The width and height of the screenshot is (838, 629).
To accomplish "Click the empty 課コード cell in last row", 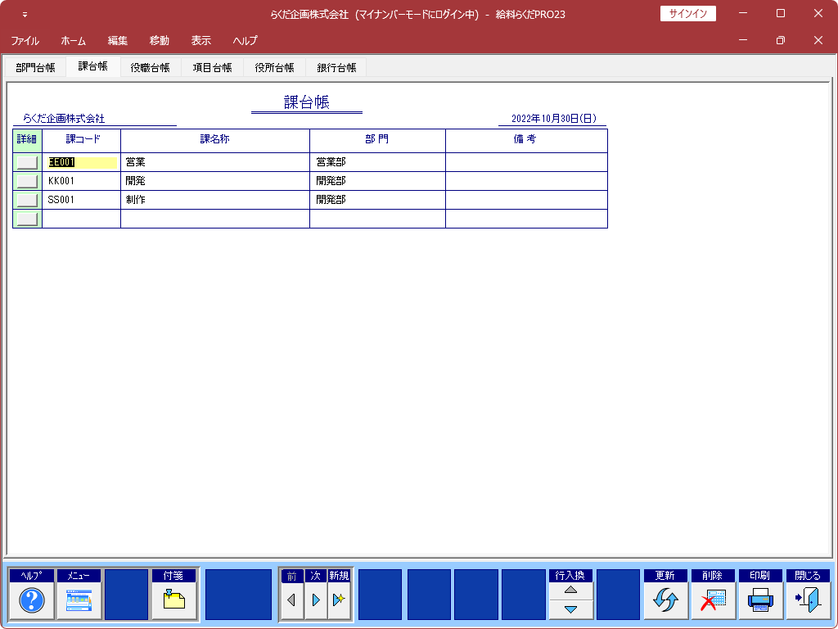I will point(82,219).
